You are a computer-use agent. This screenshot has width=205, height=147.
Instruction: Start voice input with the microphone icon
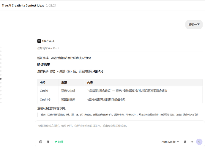point(185,142)
